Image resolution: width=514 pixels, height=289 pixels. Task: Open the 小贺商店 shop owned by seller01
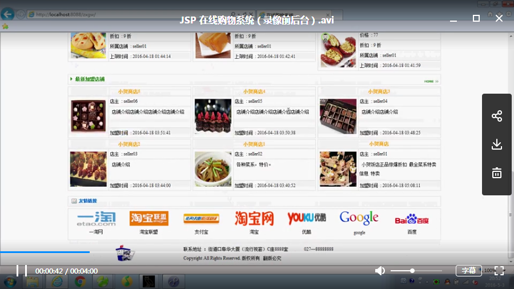point(379,144)
